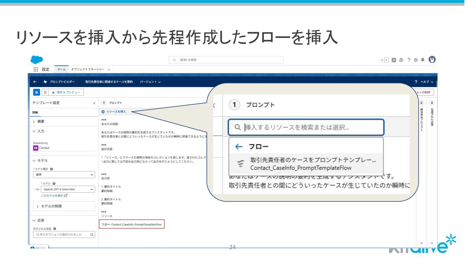This screenshot has height=261, width=465.
Task: Collapse the 入力 section
Action: (x=39, y=131)
